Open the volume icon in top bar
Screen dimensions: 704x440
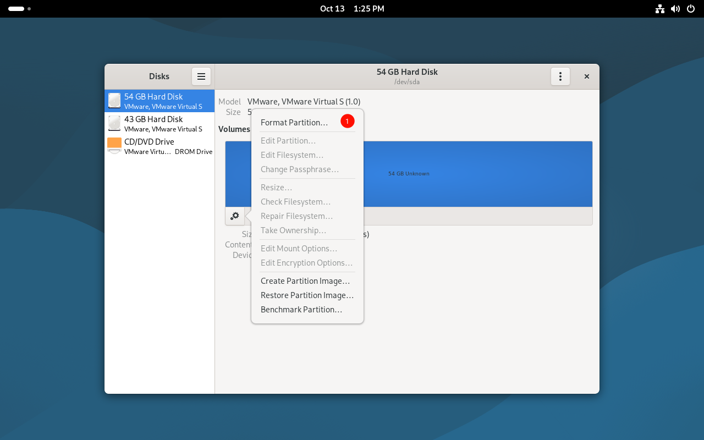(675, 9)
